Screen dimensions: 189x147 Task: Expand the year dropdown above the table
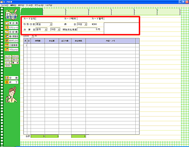33,36
